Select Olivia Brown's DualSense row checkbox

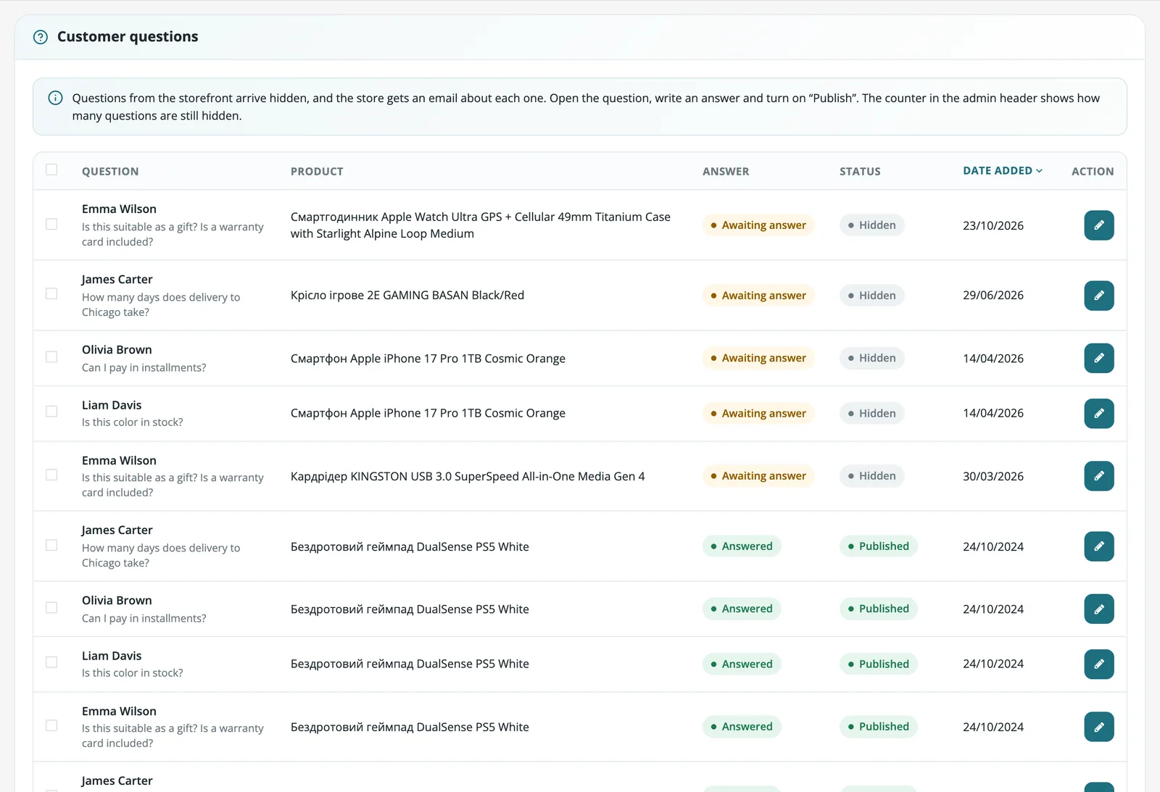(x=51, y=608)
